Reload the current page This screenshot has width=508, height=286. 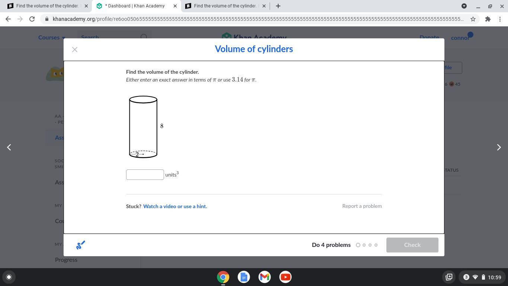pyautogui.click(x=32, y=19)
